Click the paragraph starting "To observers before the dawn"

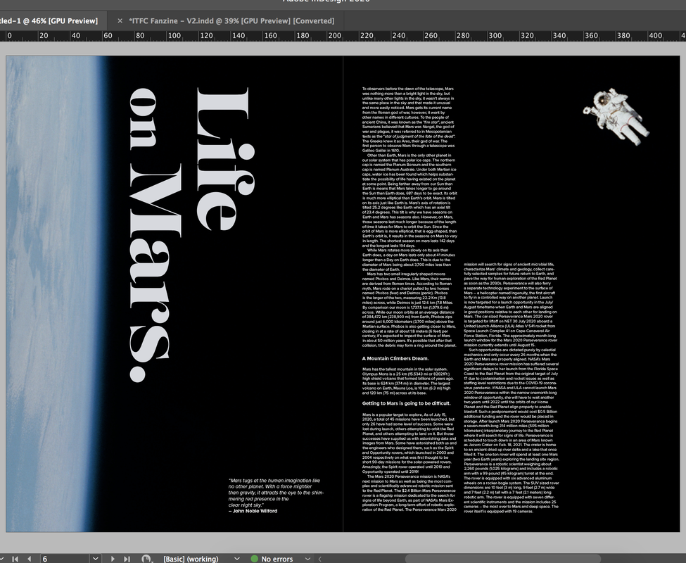(409, 120)
